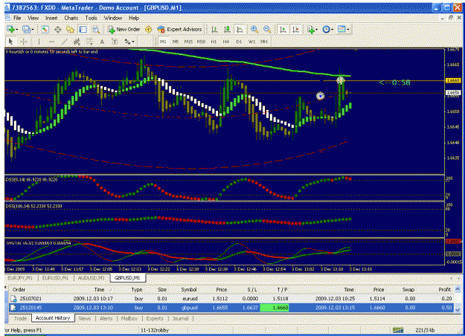Toggle chart Auto Scroll

[283, 29]
